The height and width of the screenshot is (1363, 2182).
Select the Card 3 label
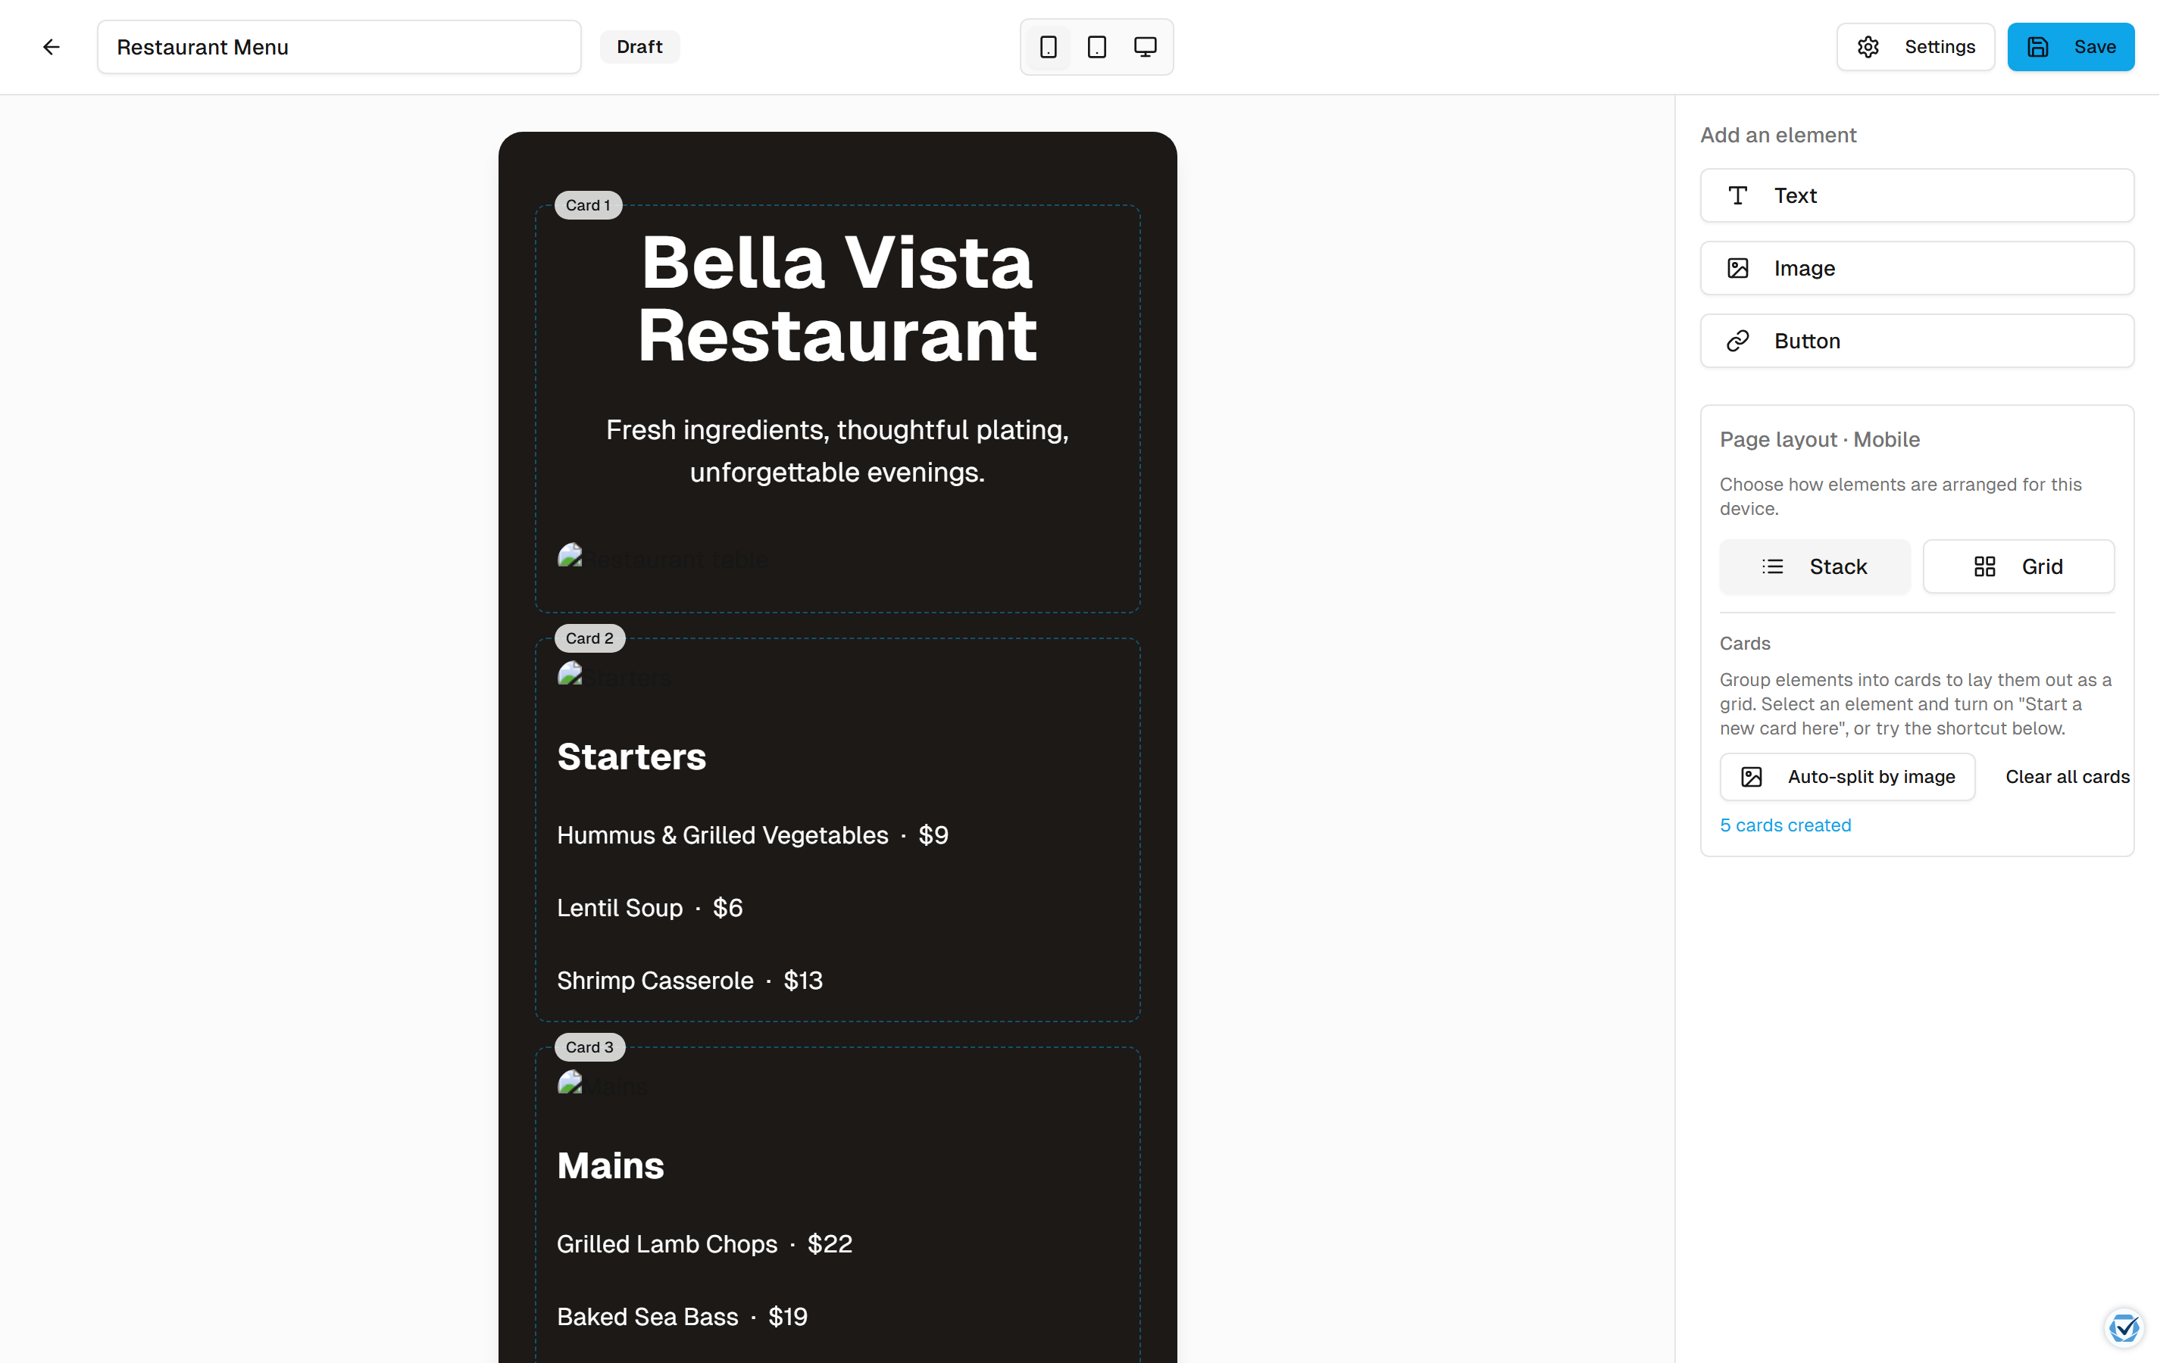(x=589, y=1046)
